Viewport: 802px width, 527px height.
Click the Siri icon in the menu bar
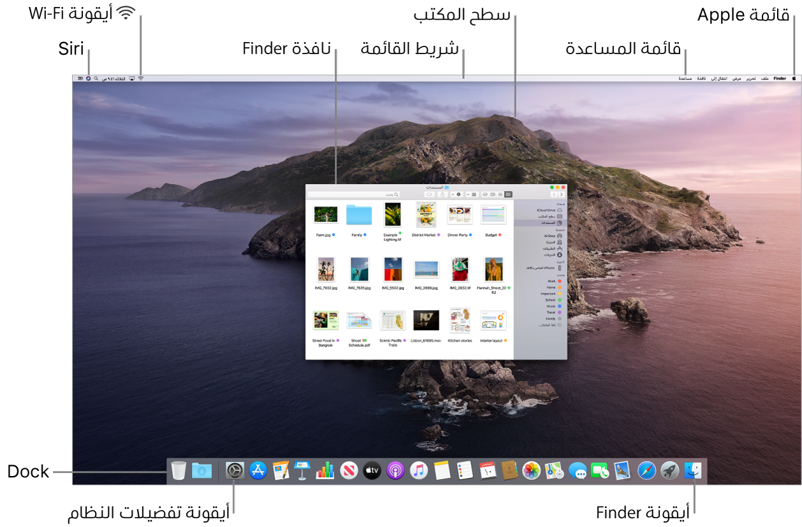tap(88, 78)
